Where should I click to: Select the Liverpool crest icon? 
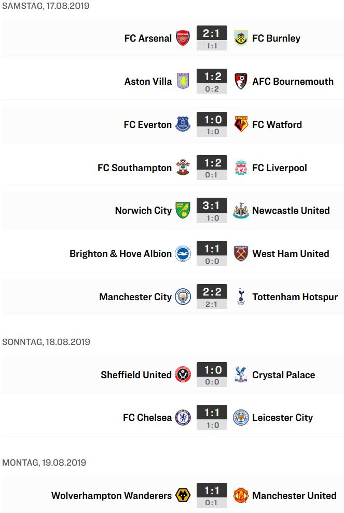[241, 168]
